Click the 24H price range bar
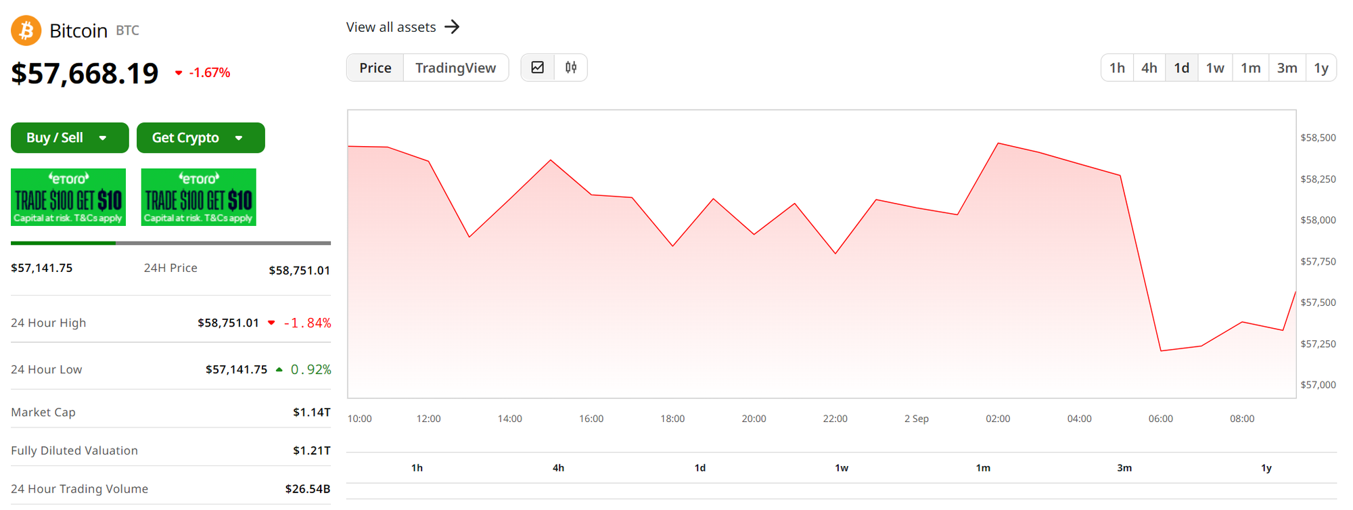This screenshot has height=510, width=1353. (170, 243)
